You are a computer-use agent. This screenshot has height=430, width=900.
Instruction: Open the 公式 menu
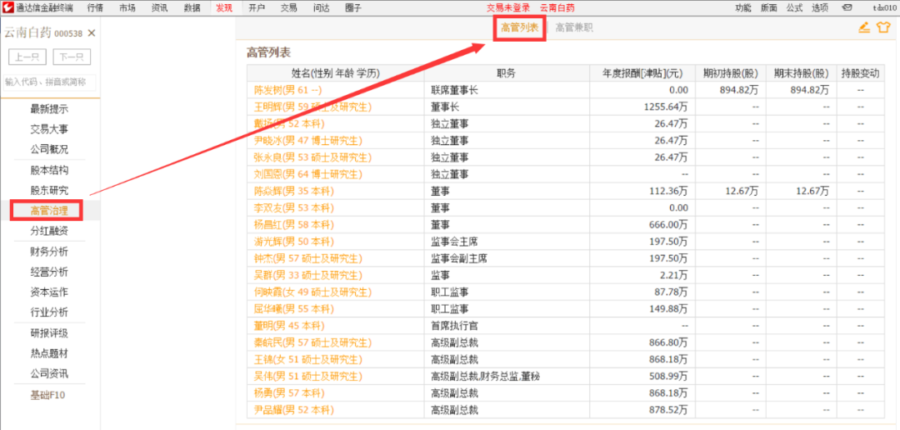[794, 8]
